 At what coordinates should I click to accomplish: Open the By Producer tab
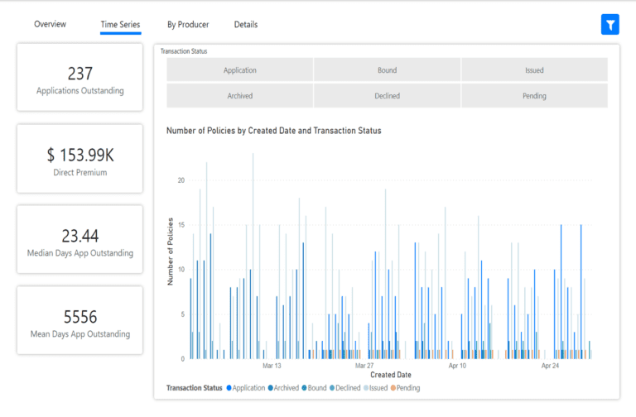point(188,25)
